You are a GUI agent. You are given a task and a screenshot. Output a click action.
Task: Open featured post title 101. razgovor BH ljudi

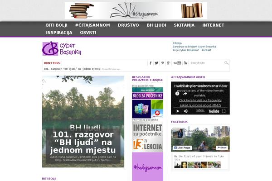[83, 143]
